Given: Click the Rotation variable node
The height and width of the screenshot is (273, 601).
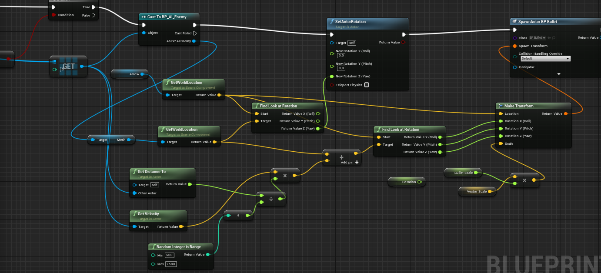Looking at the screenshot, I should pos(407,182).
